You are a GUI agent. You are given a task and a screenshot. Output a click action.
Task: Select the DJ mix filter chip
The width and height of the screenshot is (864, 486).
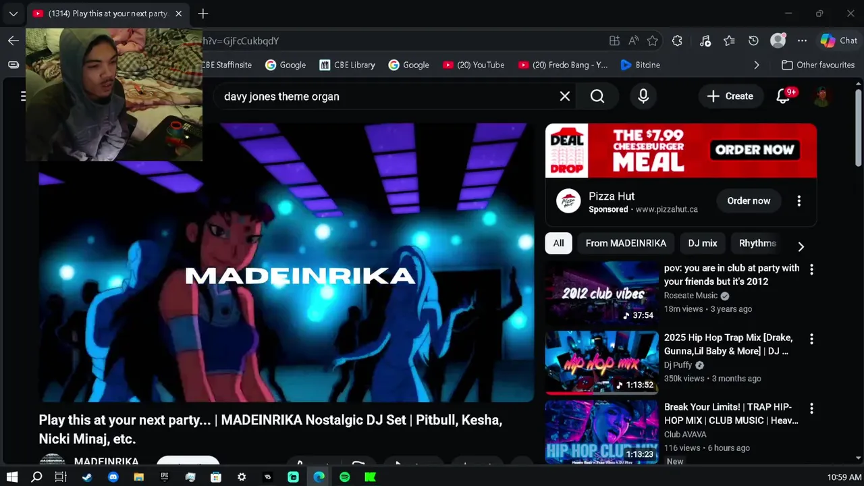pos(703,243)
